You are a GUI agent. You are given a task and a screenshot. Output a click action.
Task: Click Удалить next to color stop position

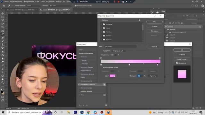[x=152, y=76]
